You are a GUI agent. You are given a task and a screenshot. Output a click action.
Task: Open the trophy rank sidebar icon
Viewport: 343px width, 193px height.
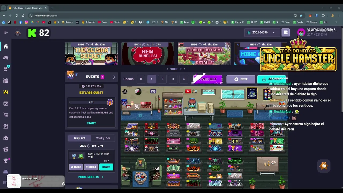click(6, 161)
